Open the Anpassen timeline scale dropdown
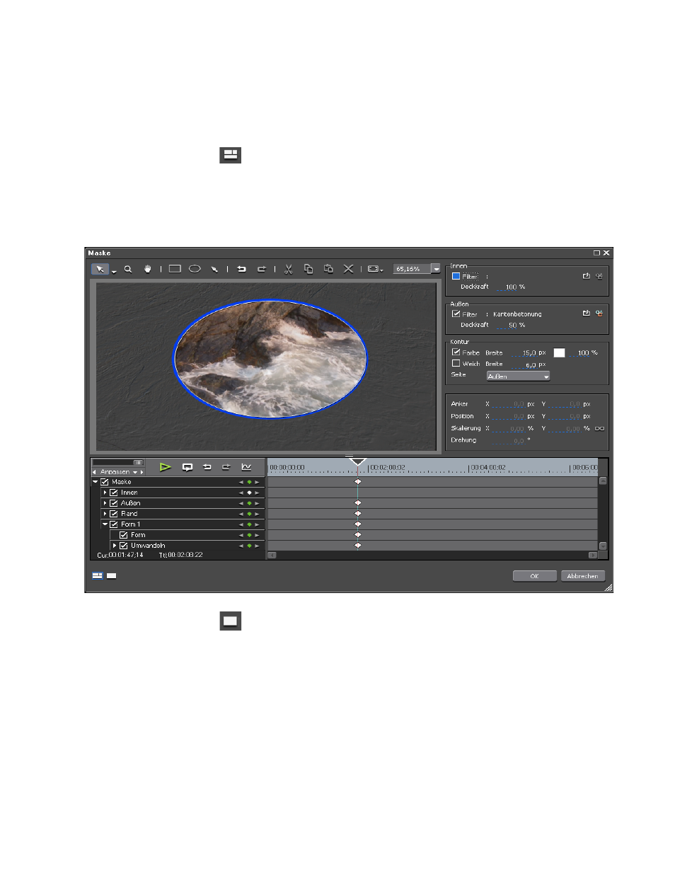The width and height of the screenshot is (675, 874). tap(134, 472)
